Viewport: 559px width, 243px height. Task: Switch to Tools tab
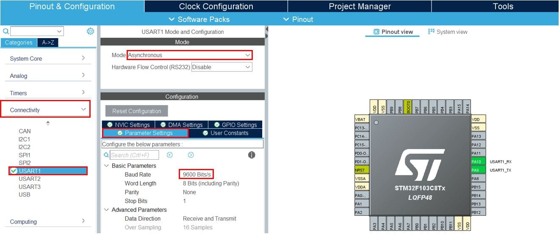495,6
